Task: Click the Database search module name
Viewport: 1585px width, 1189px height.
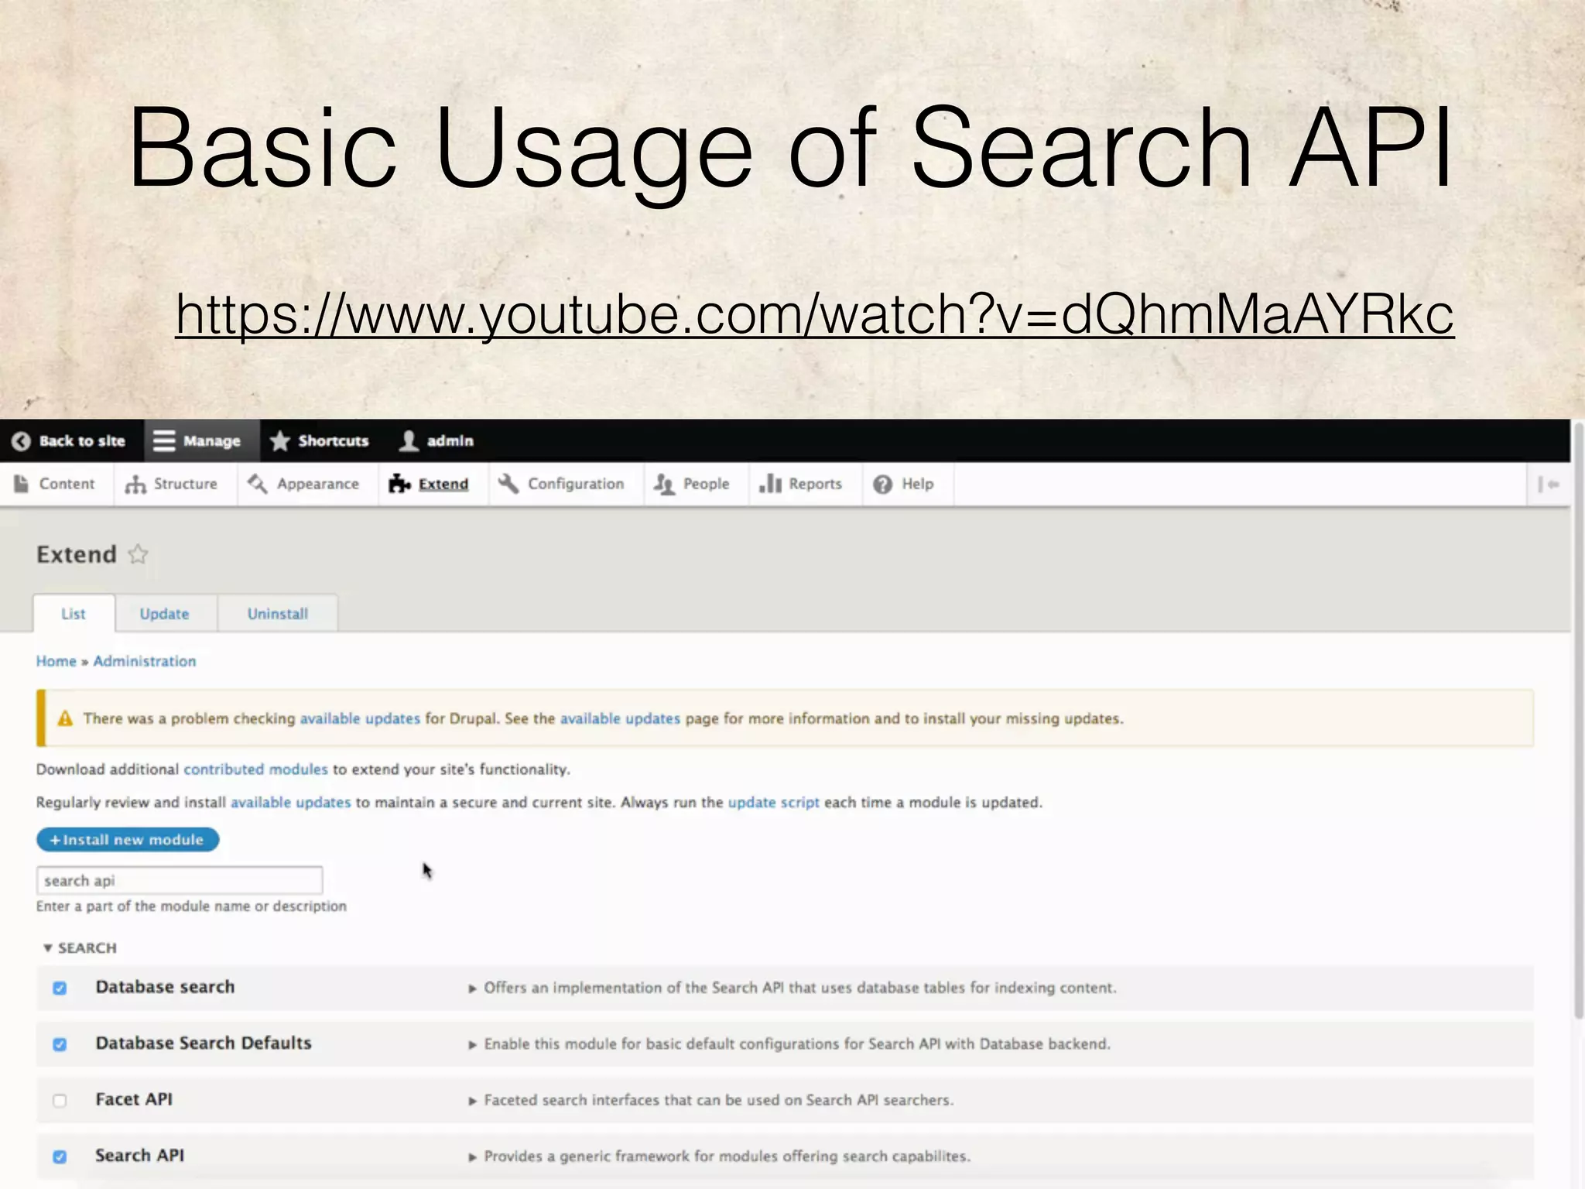Action: coord(165,987)
